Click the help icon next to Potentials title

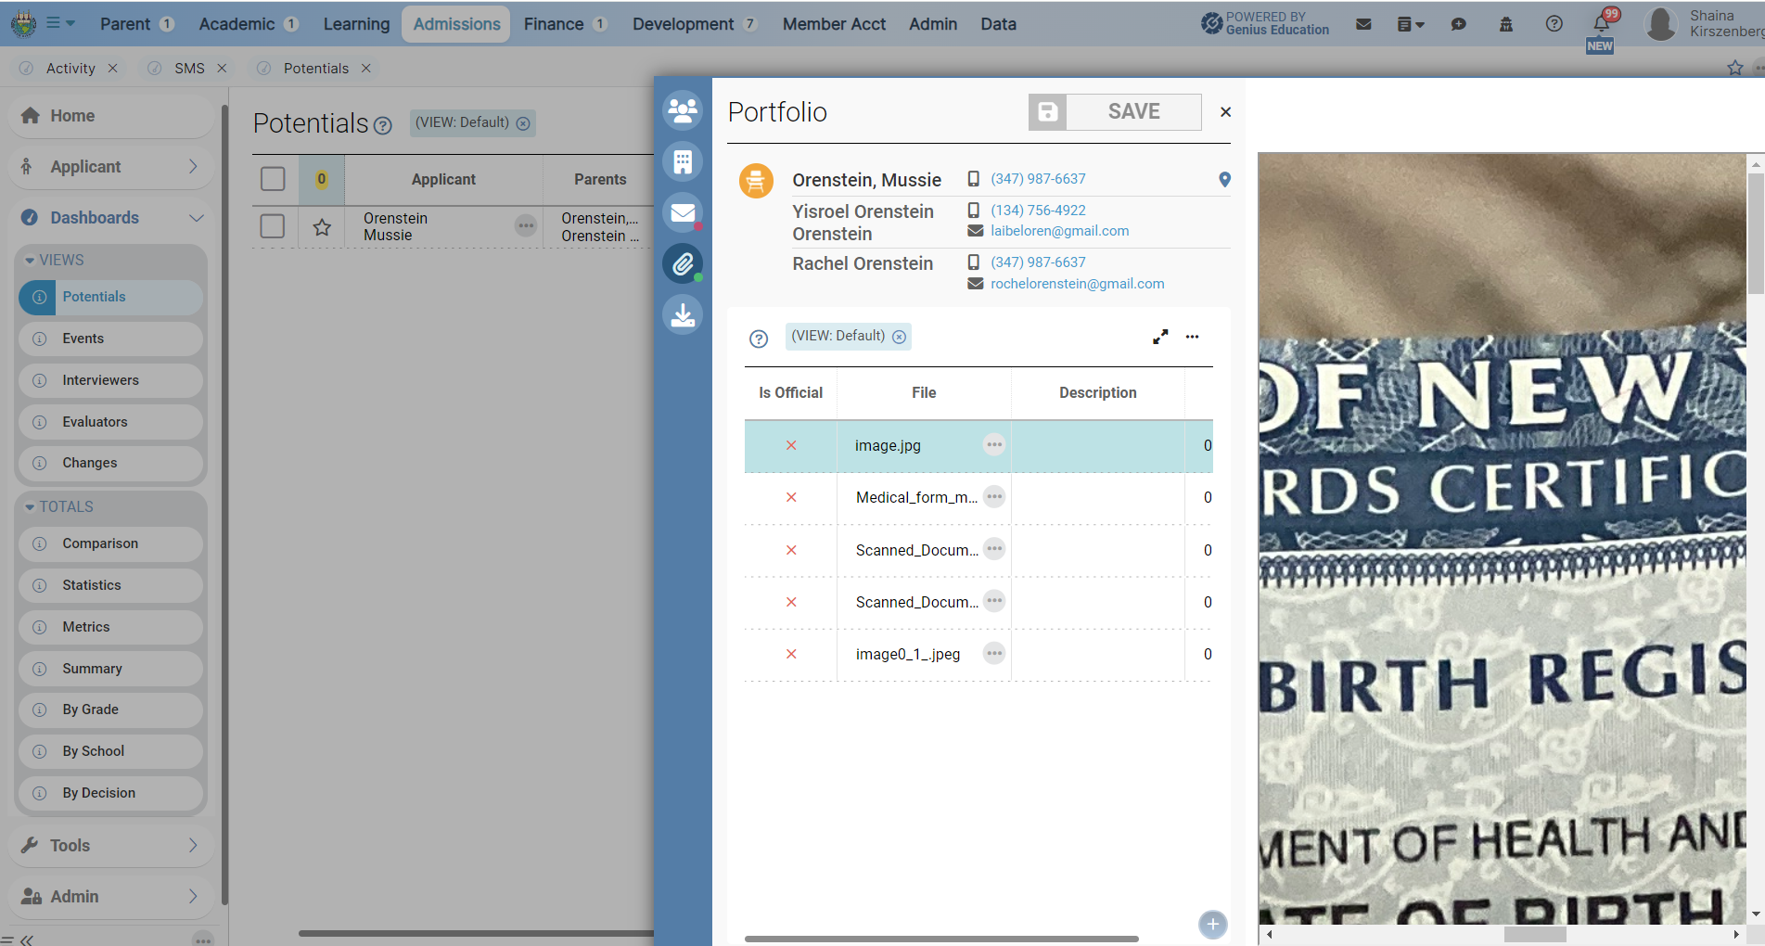click(x=382, y=125)
